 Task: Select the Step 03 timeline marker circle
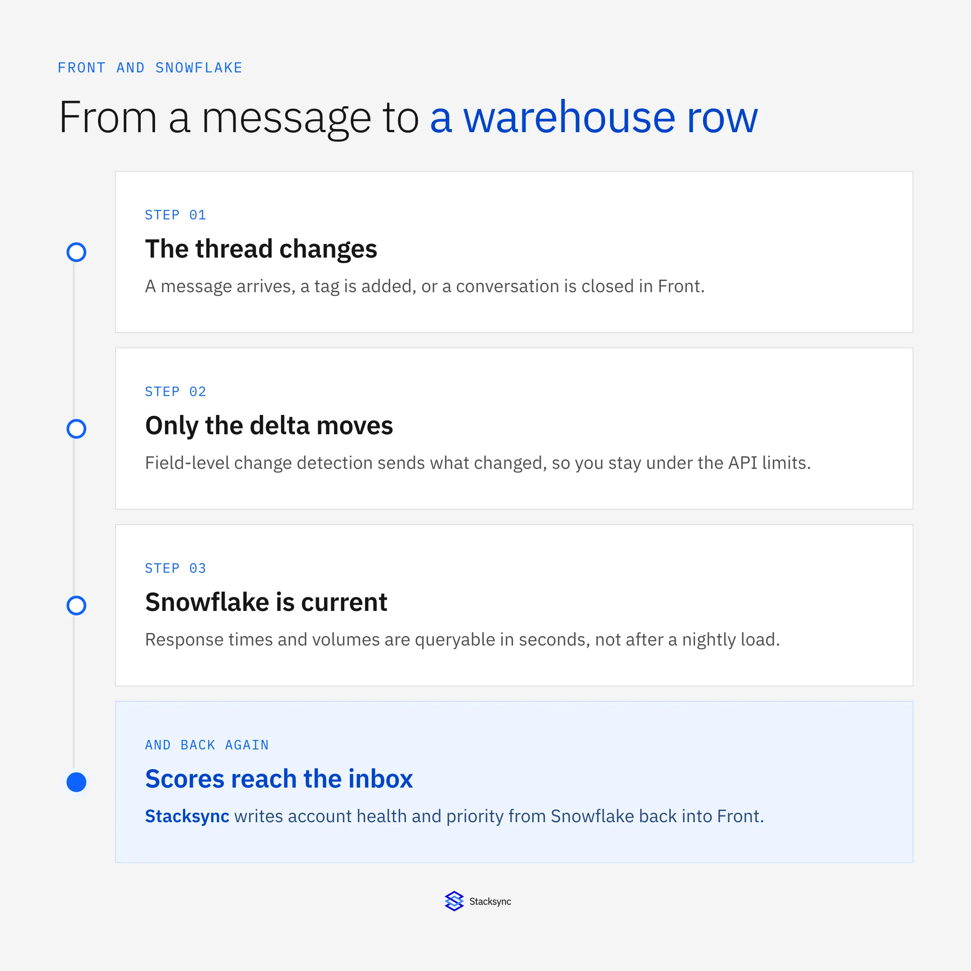[76, 605]
